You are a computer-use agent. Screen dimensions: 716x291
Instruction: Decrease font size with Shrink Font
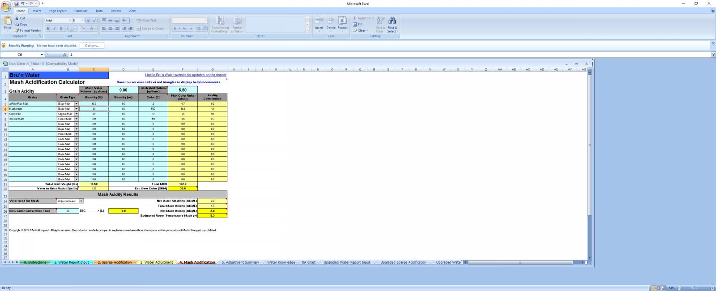(94, 21)
